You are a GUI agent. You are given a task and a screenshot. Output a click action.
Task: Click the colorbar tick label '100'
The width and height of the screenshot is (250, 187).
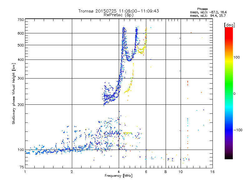(237, 57)
